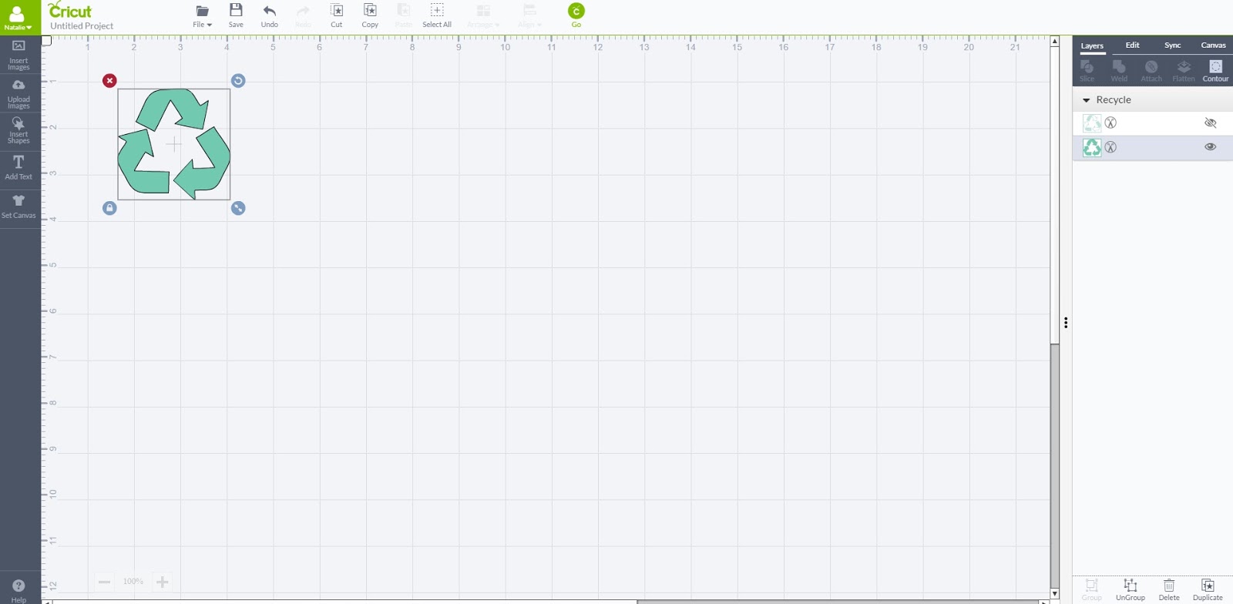Viewport: 1233px width, 604px height.
Task: Open the Insert Shapes tool
Action: [19, 131]
